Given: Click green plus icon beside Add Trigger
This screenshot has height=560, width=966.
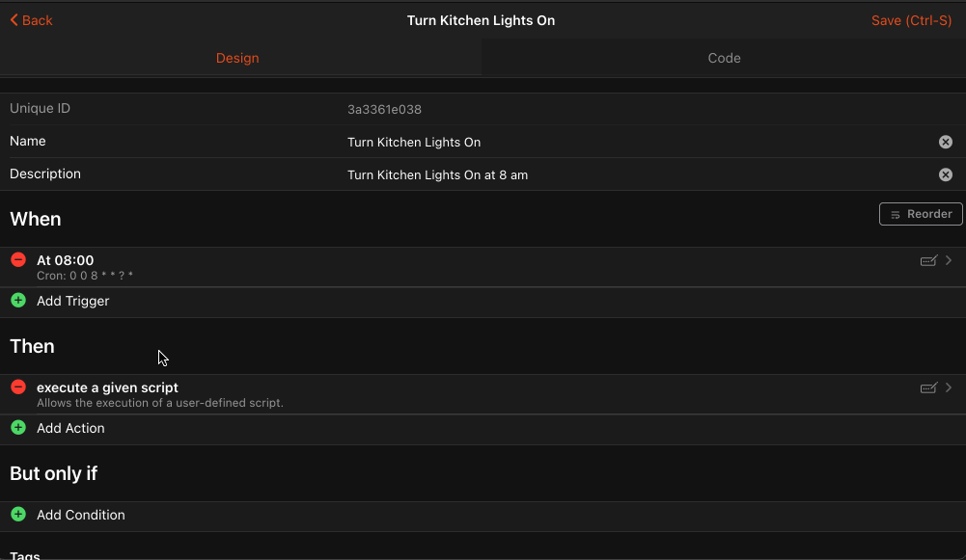Looking at the screenshot, I should point(18,301).
